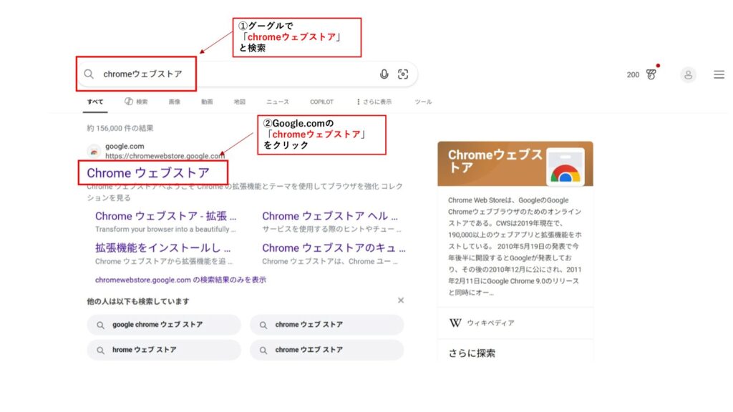Click the Chrome Web Store logo thumbnail
This screenshot has width=733, height=412.
[565, 167]
